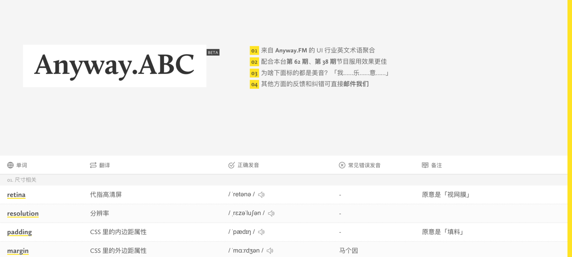
Task: Click the 原意是「填料」 note
Action: [443, 232]
